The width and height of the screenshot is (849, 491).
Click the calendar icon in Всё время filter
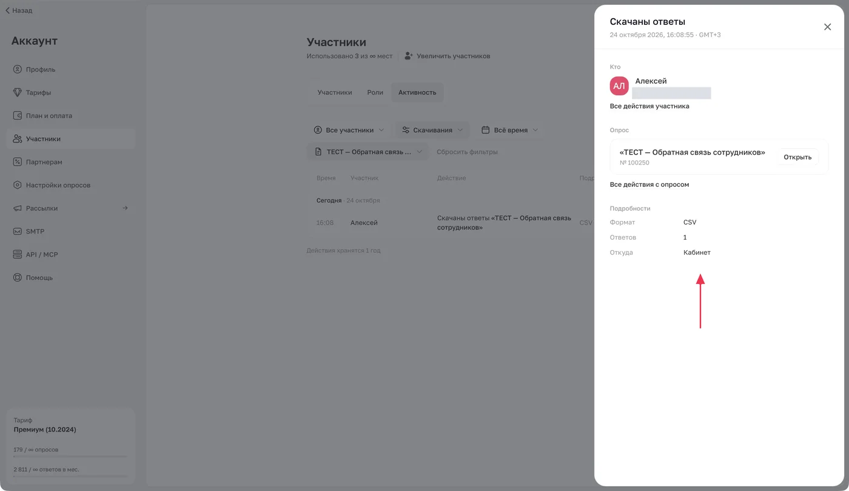click(x=485, y=130)
